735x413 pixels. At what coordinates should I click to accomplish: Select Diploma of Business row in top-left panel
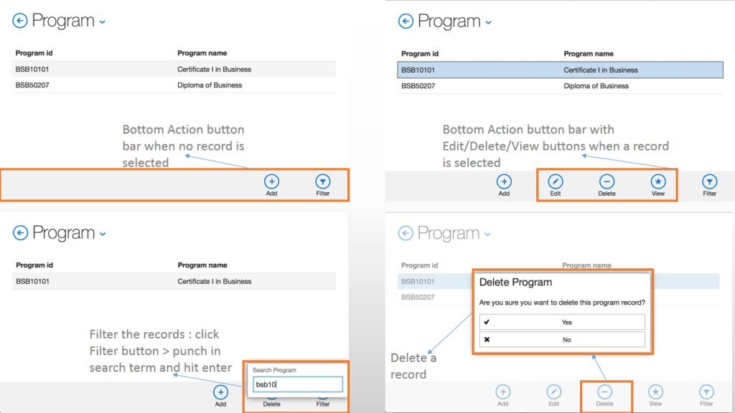(174, 85)
